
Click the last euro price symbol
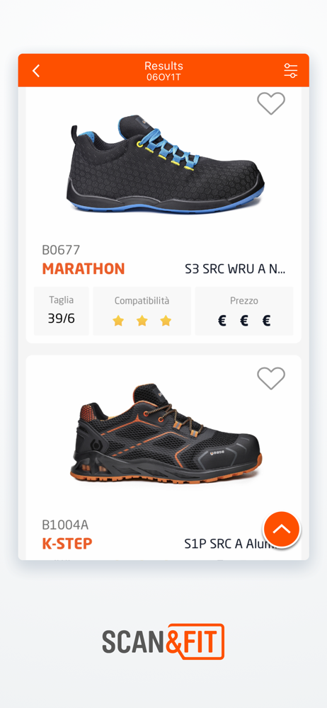click(x=266, y=321)
